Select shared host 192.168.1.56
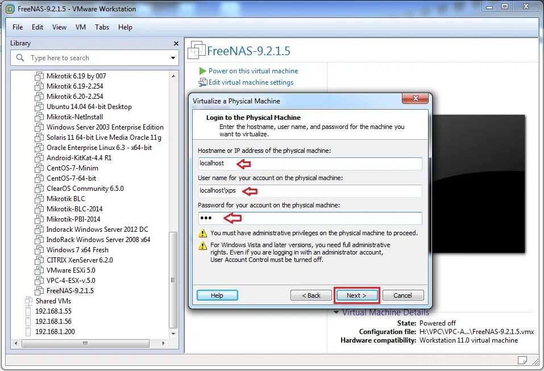Image resolution: width=544 pixels, height=371 pixels. 53,322
